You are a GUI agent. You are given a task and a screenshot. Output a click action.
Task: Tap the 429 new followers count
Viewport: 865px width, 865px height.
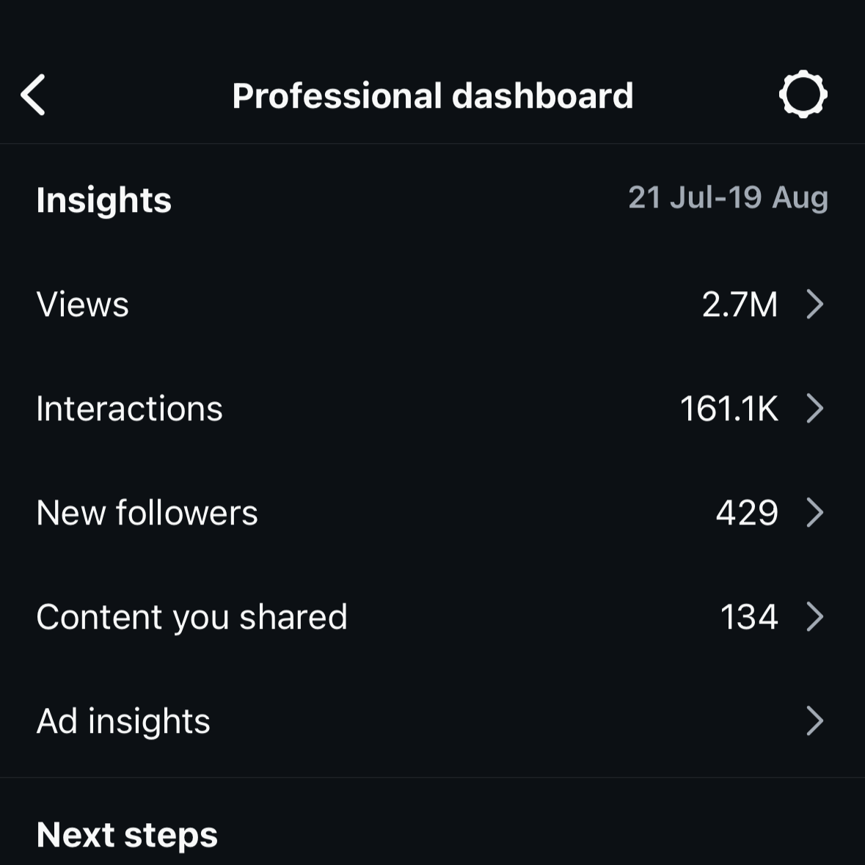click(x=747, y=513)
